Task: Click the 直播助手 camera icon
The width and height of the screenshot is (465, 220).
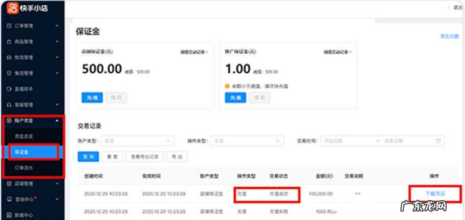Action: [9, 89]
